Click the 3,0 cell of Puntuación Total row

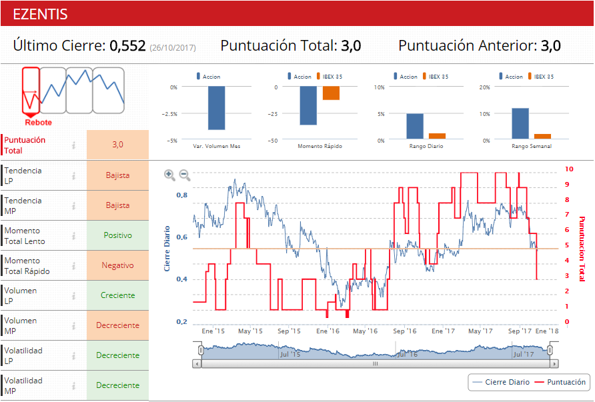pyautogui.click(x=117, y=145)
